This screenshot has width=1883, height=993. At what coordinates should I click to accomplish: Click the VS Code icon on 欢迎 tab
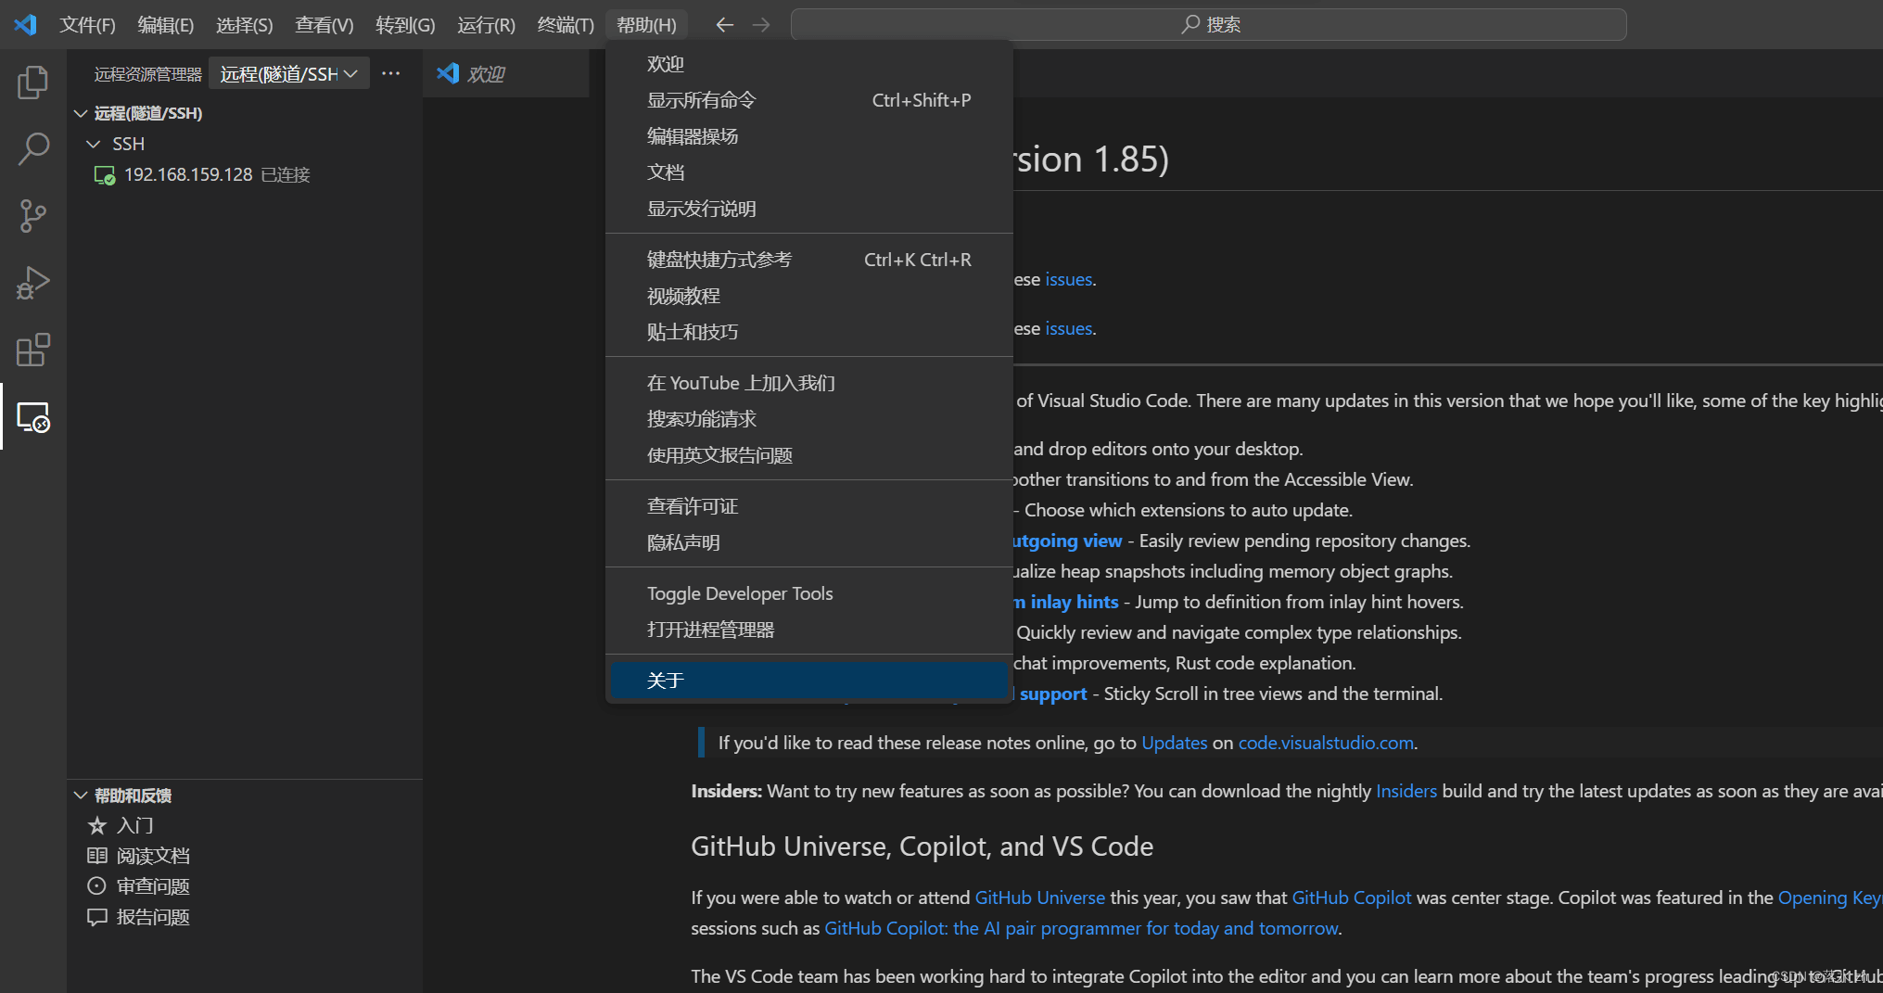448,73
